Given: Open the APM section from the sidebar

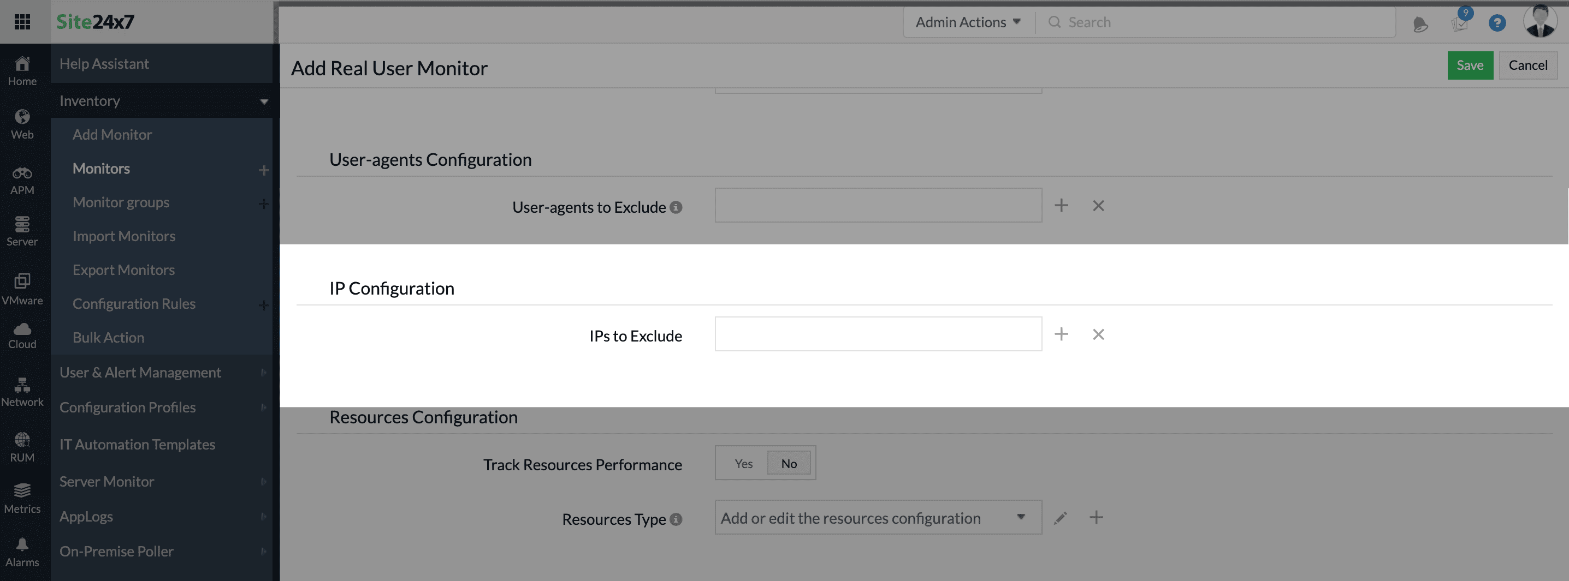Looking at the screenshot, I should 22,179.
